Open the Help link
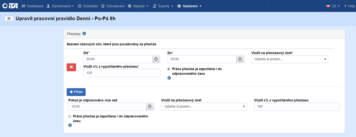 [349, 6]
